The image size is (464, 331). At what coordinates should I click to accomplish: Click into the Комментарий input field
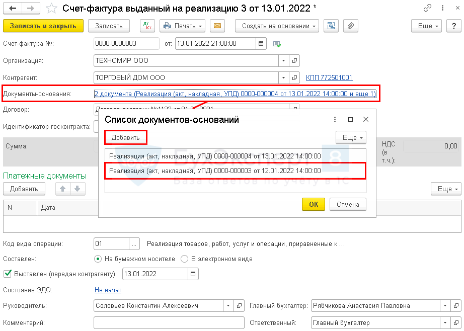click(x=169, y=322)
